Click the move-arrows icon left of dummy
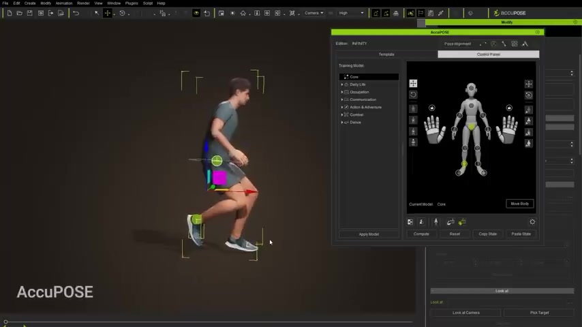This screenshot has height=327, width=582. click(413, 84)
